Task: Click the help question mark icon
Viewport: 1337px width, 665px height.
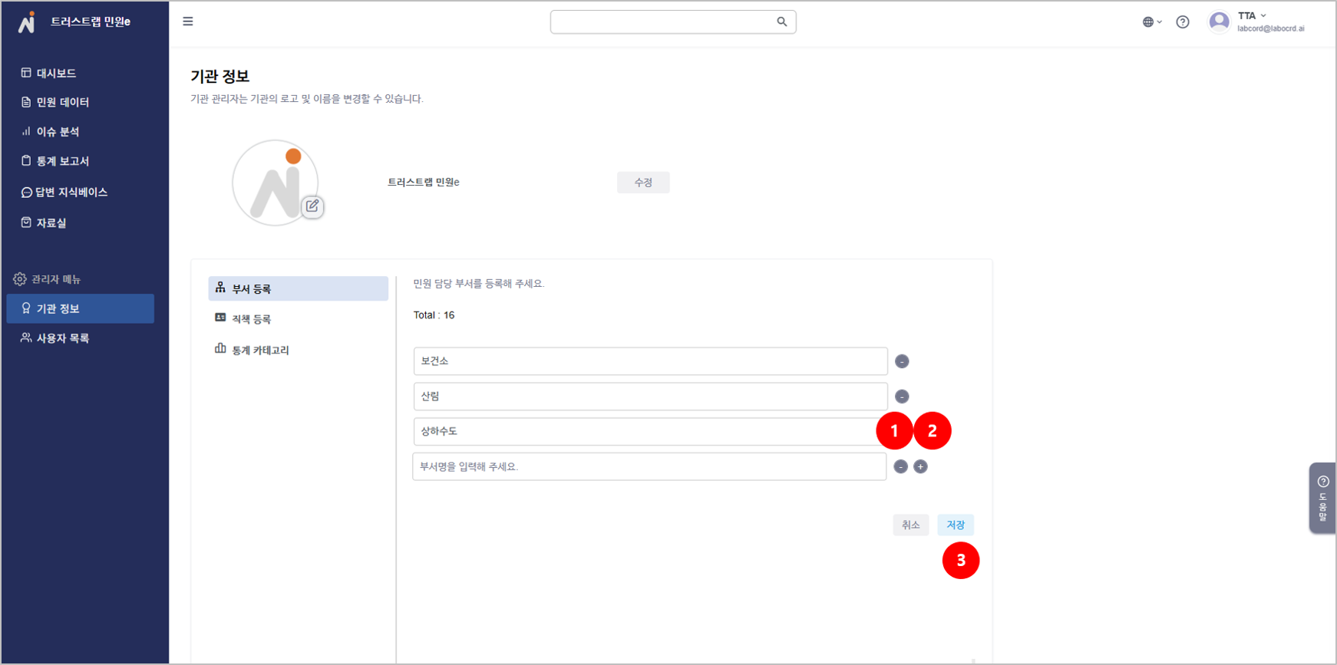Action: coord(1183,22)
